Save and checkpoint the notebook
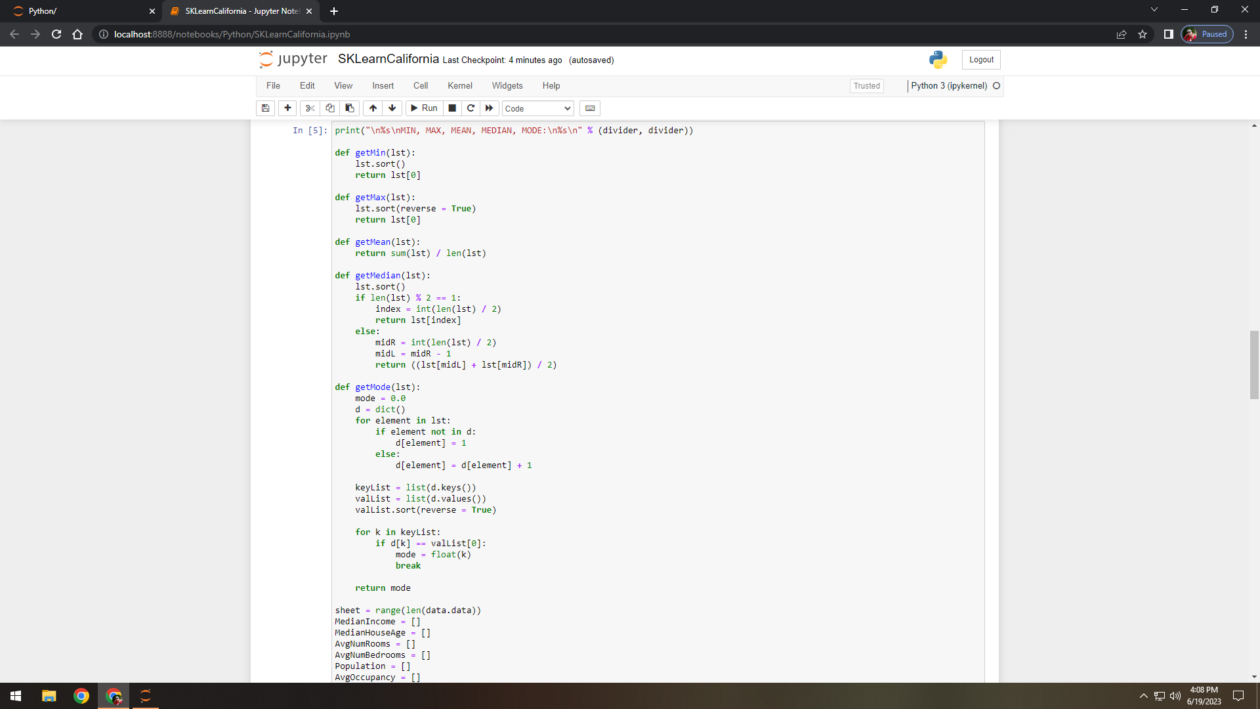The image size is (1260, 709). point(265,108)
